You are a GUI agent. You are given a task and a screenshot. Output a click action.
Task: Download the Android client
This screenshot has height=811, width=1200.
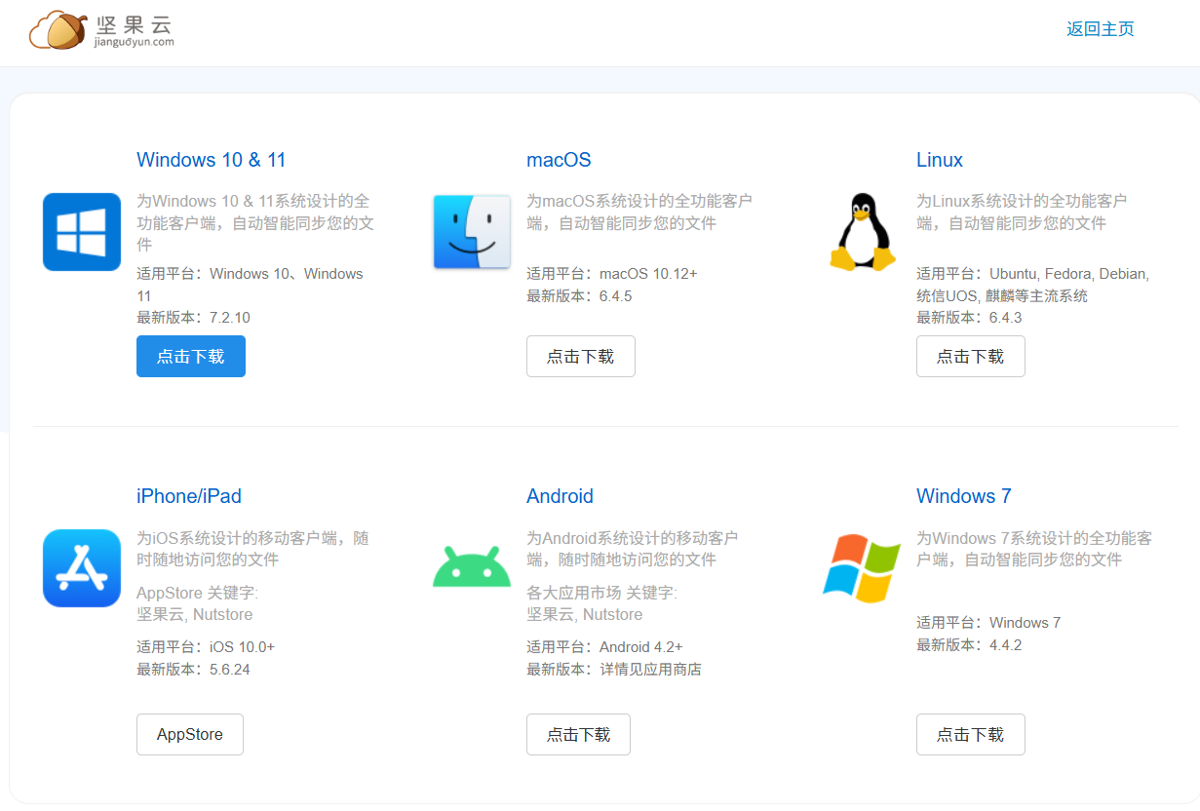point(579,735)
